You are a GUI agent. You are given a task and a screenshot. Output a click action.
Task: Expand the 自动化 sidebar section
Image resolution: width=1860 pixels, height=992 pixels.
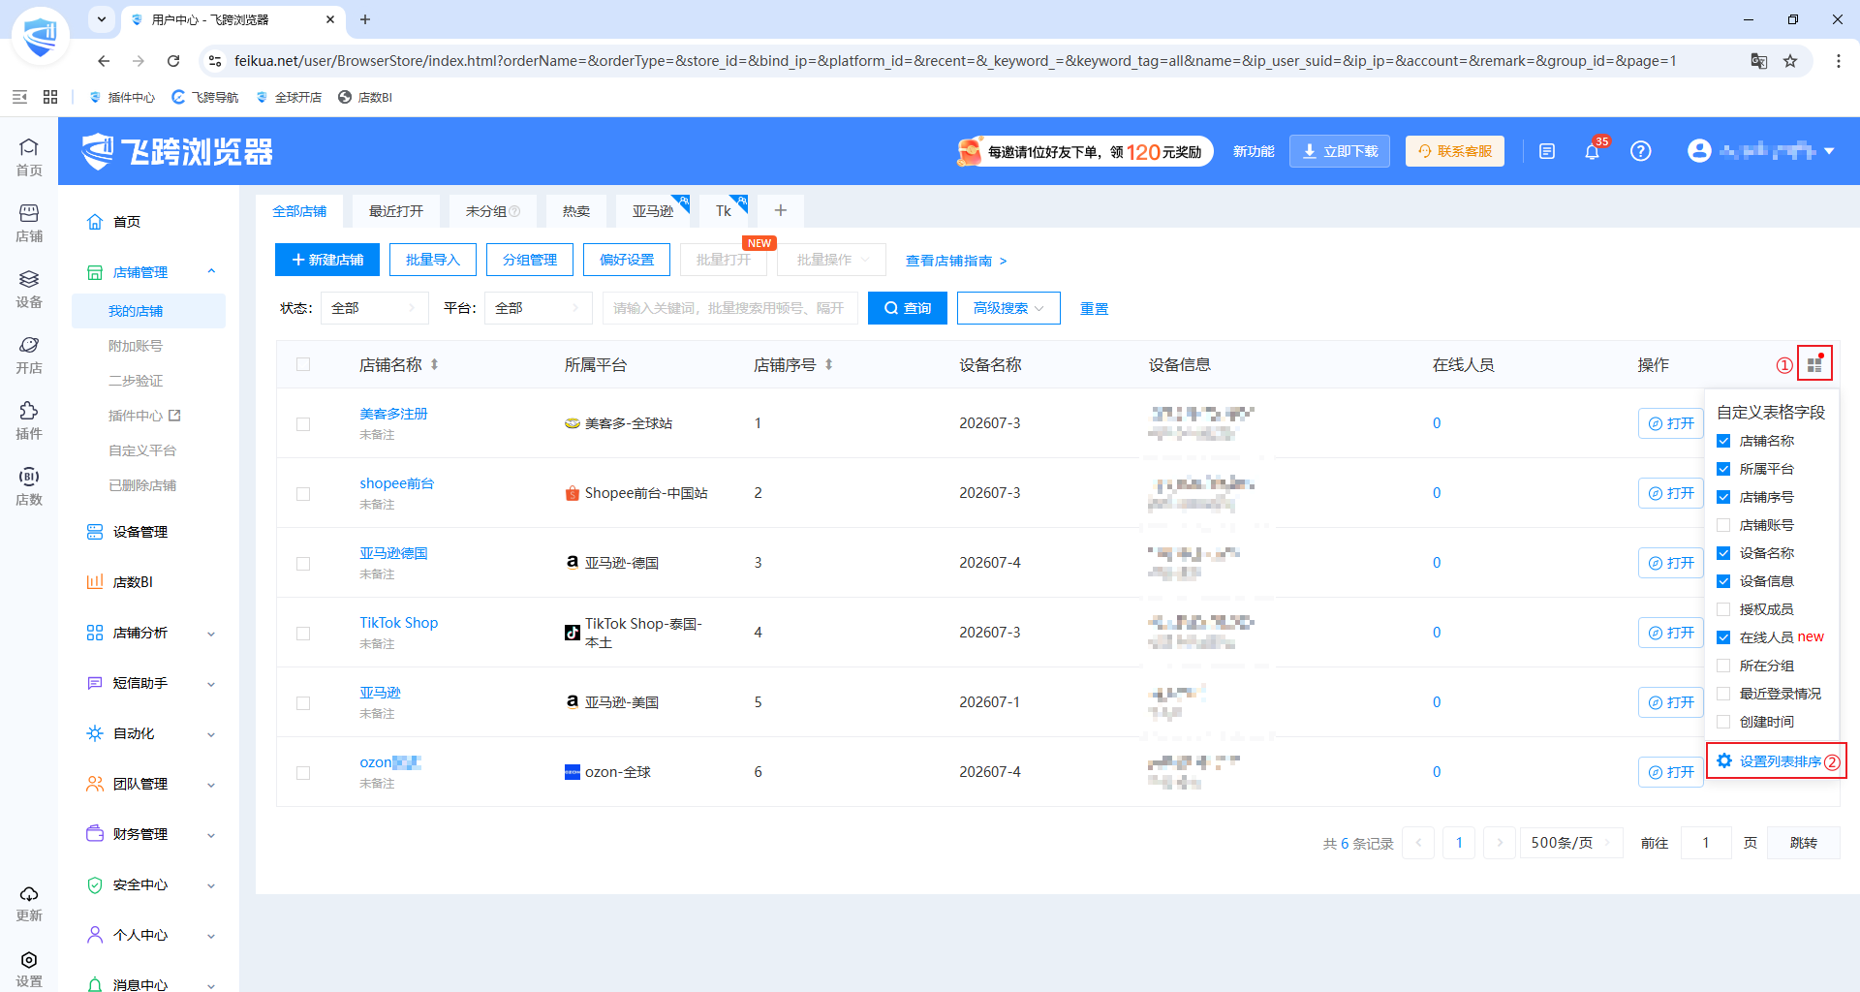point(211,733)
